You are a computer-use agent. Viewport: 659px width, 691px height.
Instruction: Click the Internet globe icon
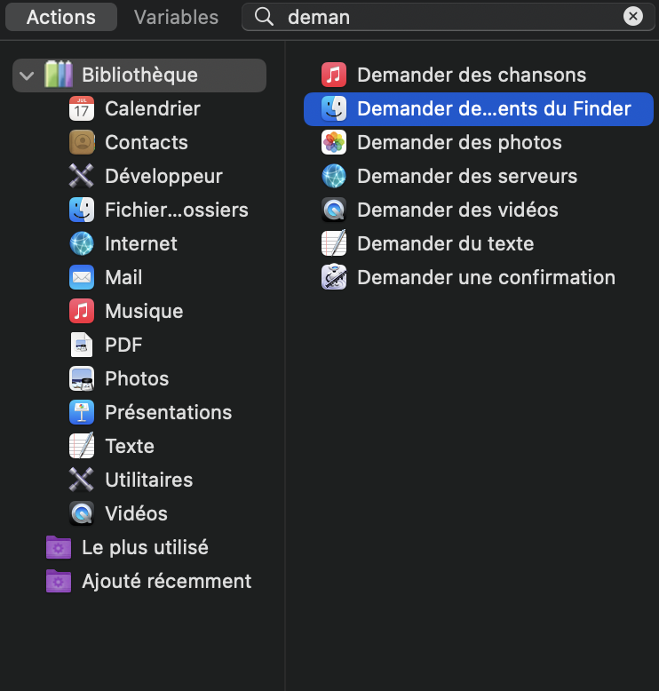point(82,244)
